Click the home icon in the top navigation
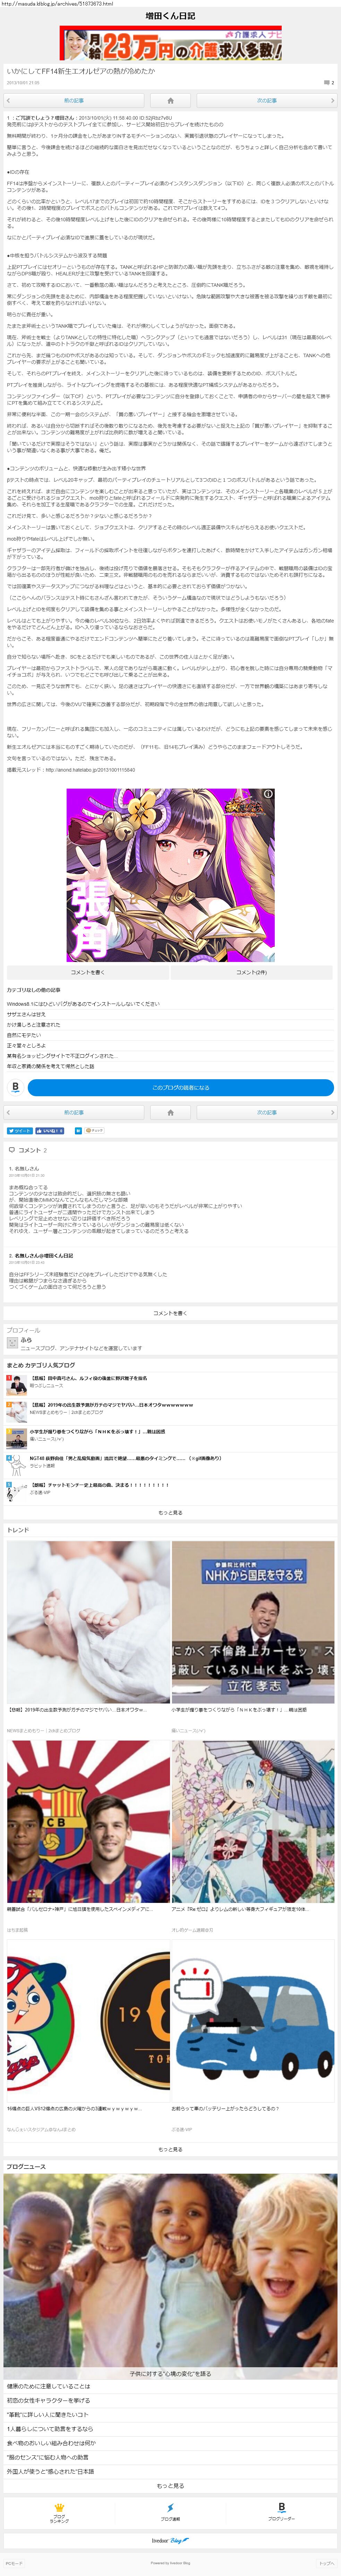 [x=170, y=101]
